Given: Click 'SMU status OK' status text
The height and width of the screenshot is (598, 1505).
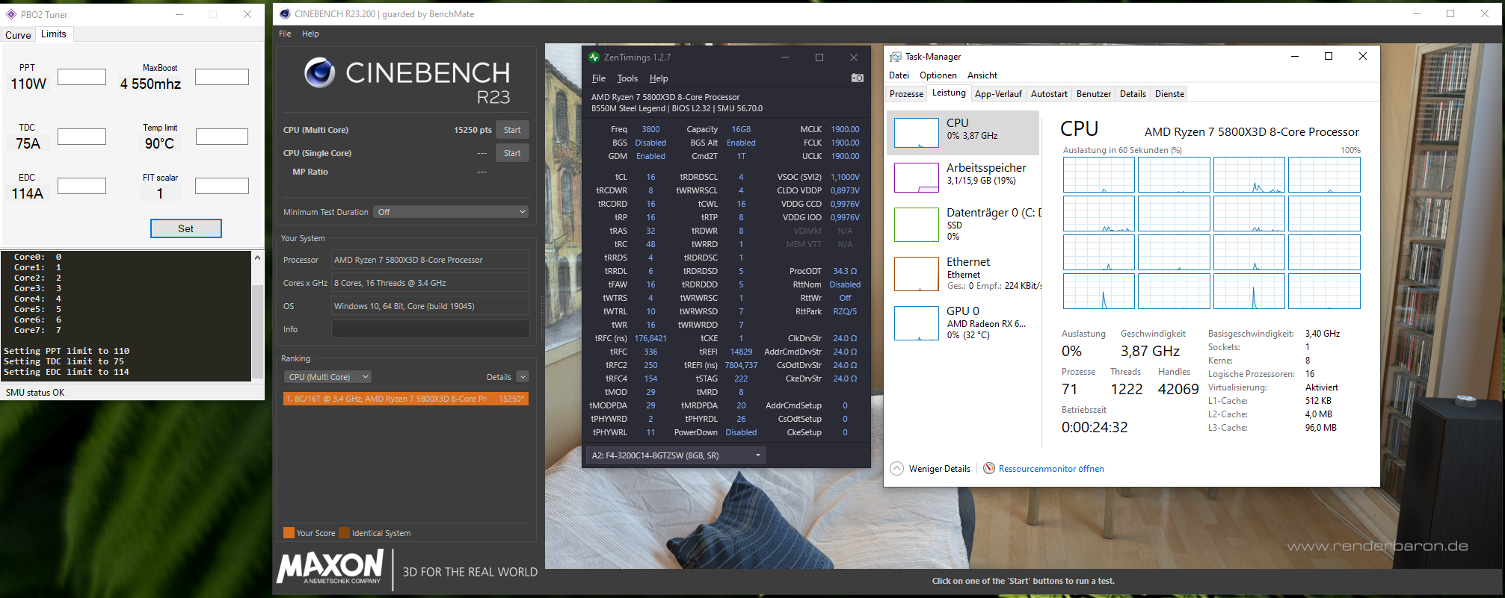Looking at the screenshot, I should pos(35,393).
